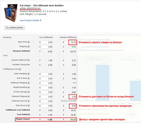This screenshot has height=123, width=141.
Task: Click Amazon Referral Fee value 5.21
Action: click(x=74, y=60)
